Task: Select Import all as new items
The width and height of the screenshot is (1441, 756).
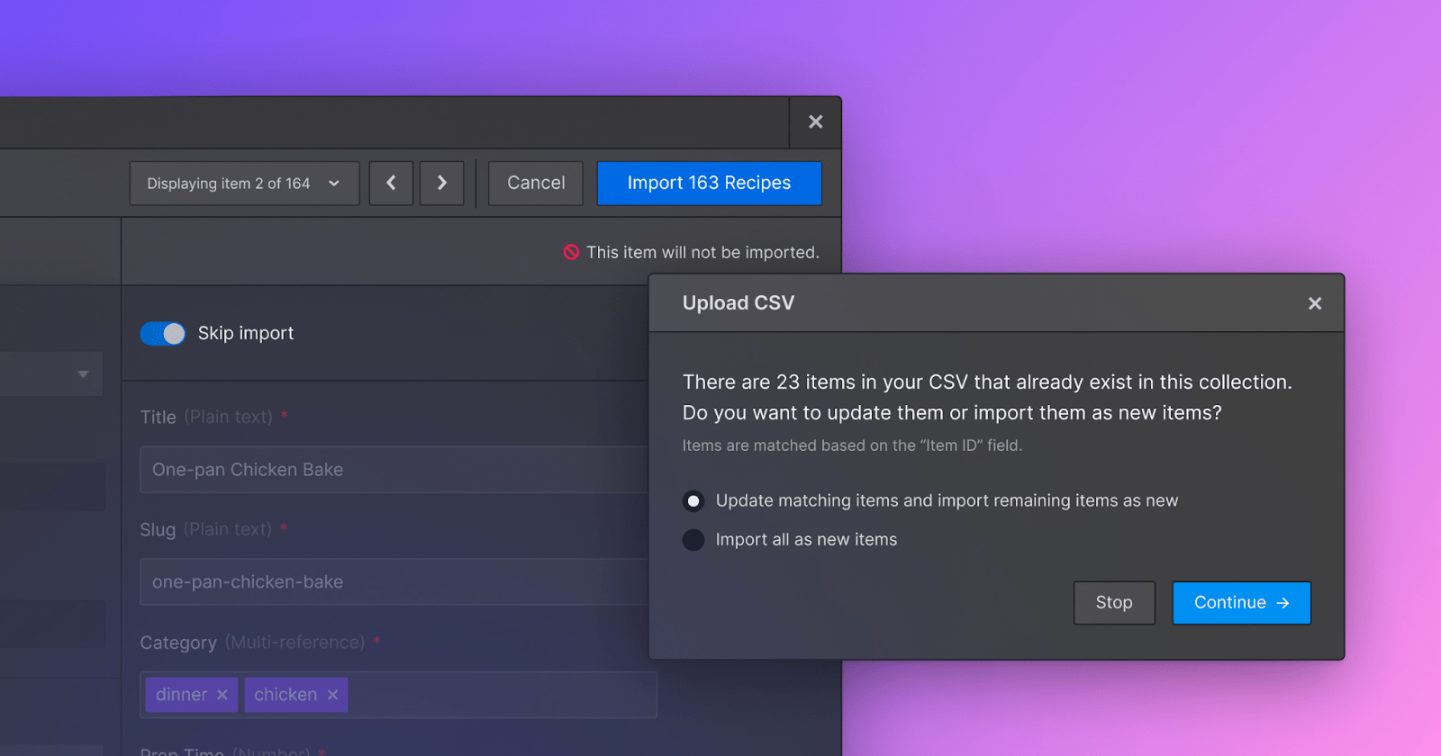Action: pyautogui.click(x=693, y=540)
